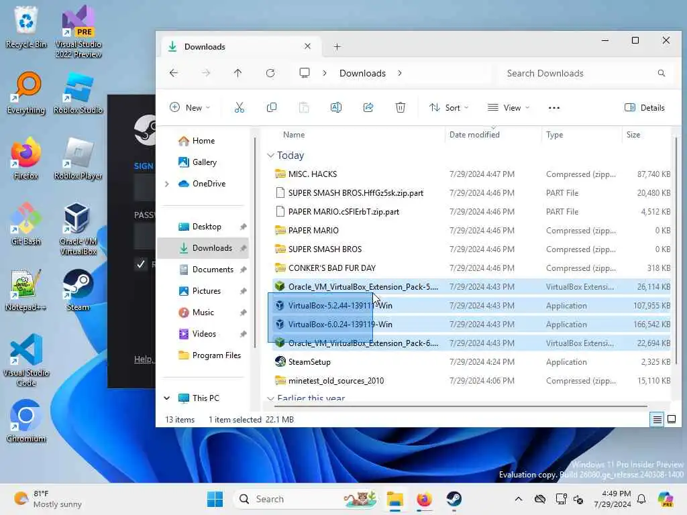Add a new Explorer tab

[337, 46]
